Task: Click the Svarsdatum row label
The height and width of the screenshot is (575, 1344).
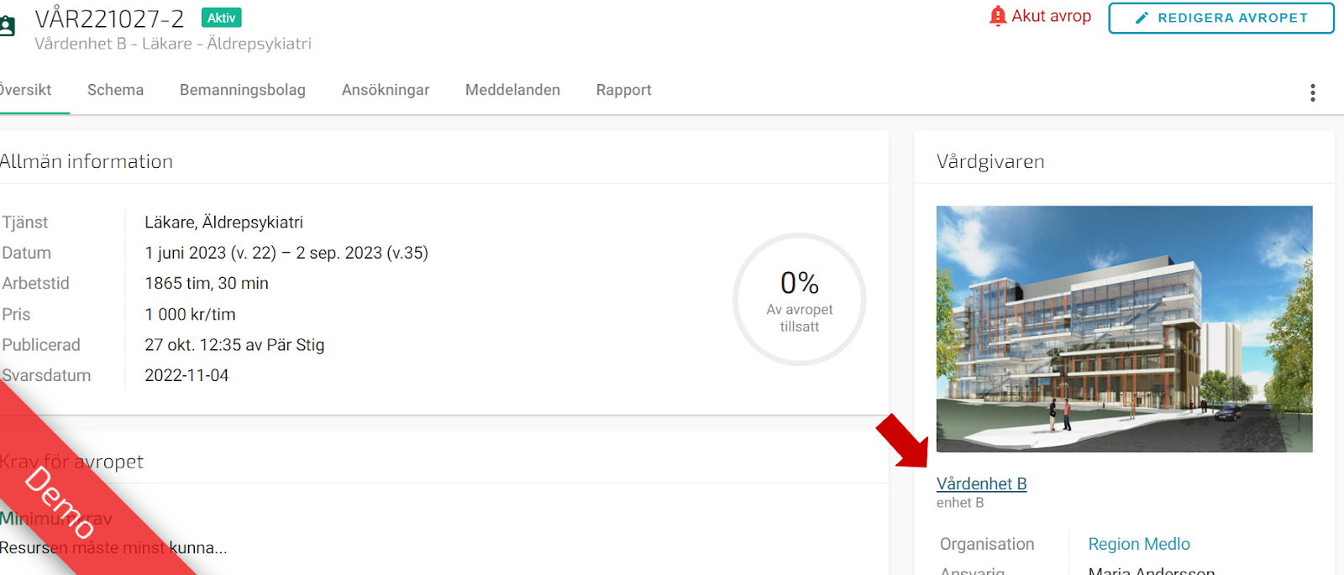Action: tap(46, 375)
